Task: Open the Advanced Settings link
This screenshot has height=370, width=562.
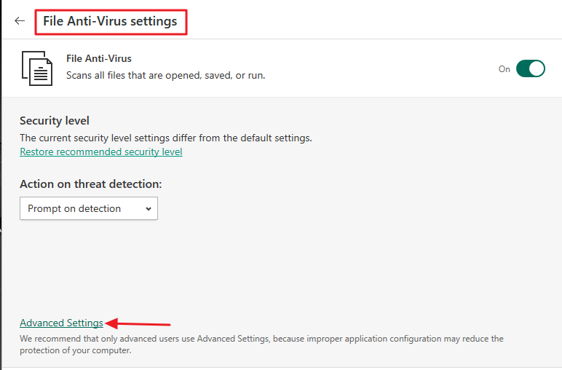Action: (x=62, y=323)
